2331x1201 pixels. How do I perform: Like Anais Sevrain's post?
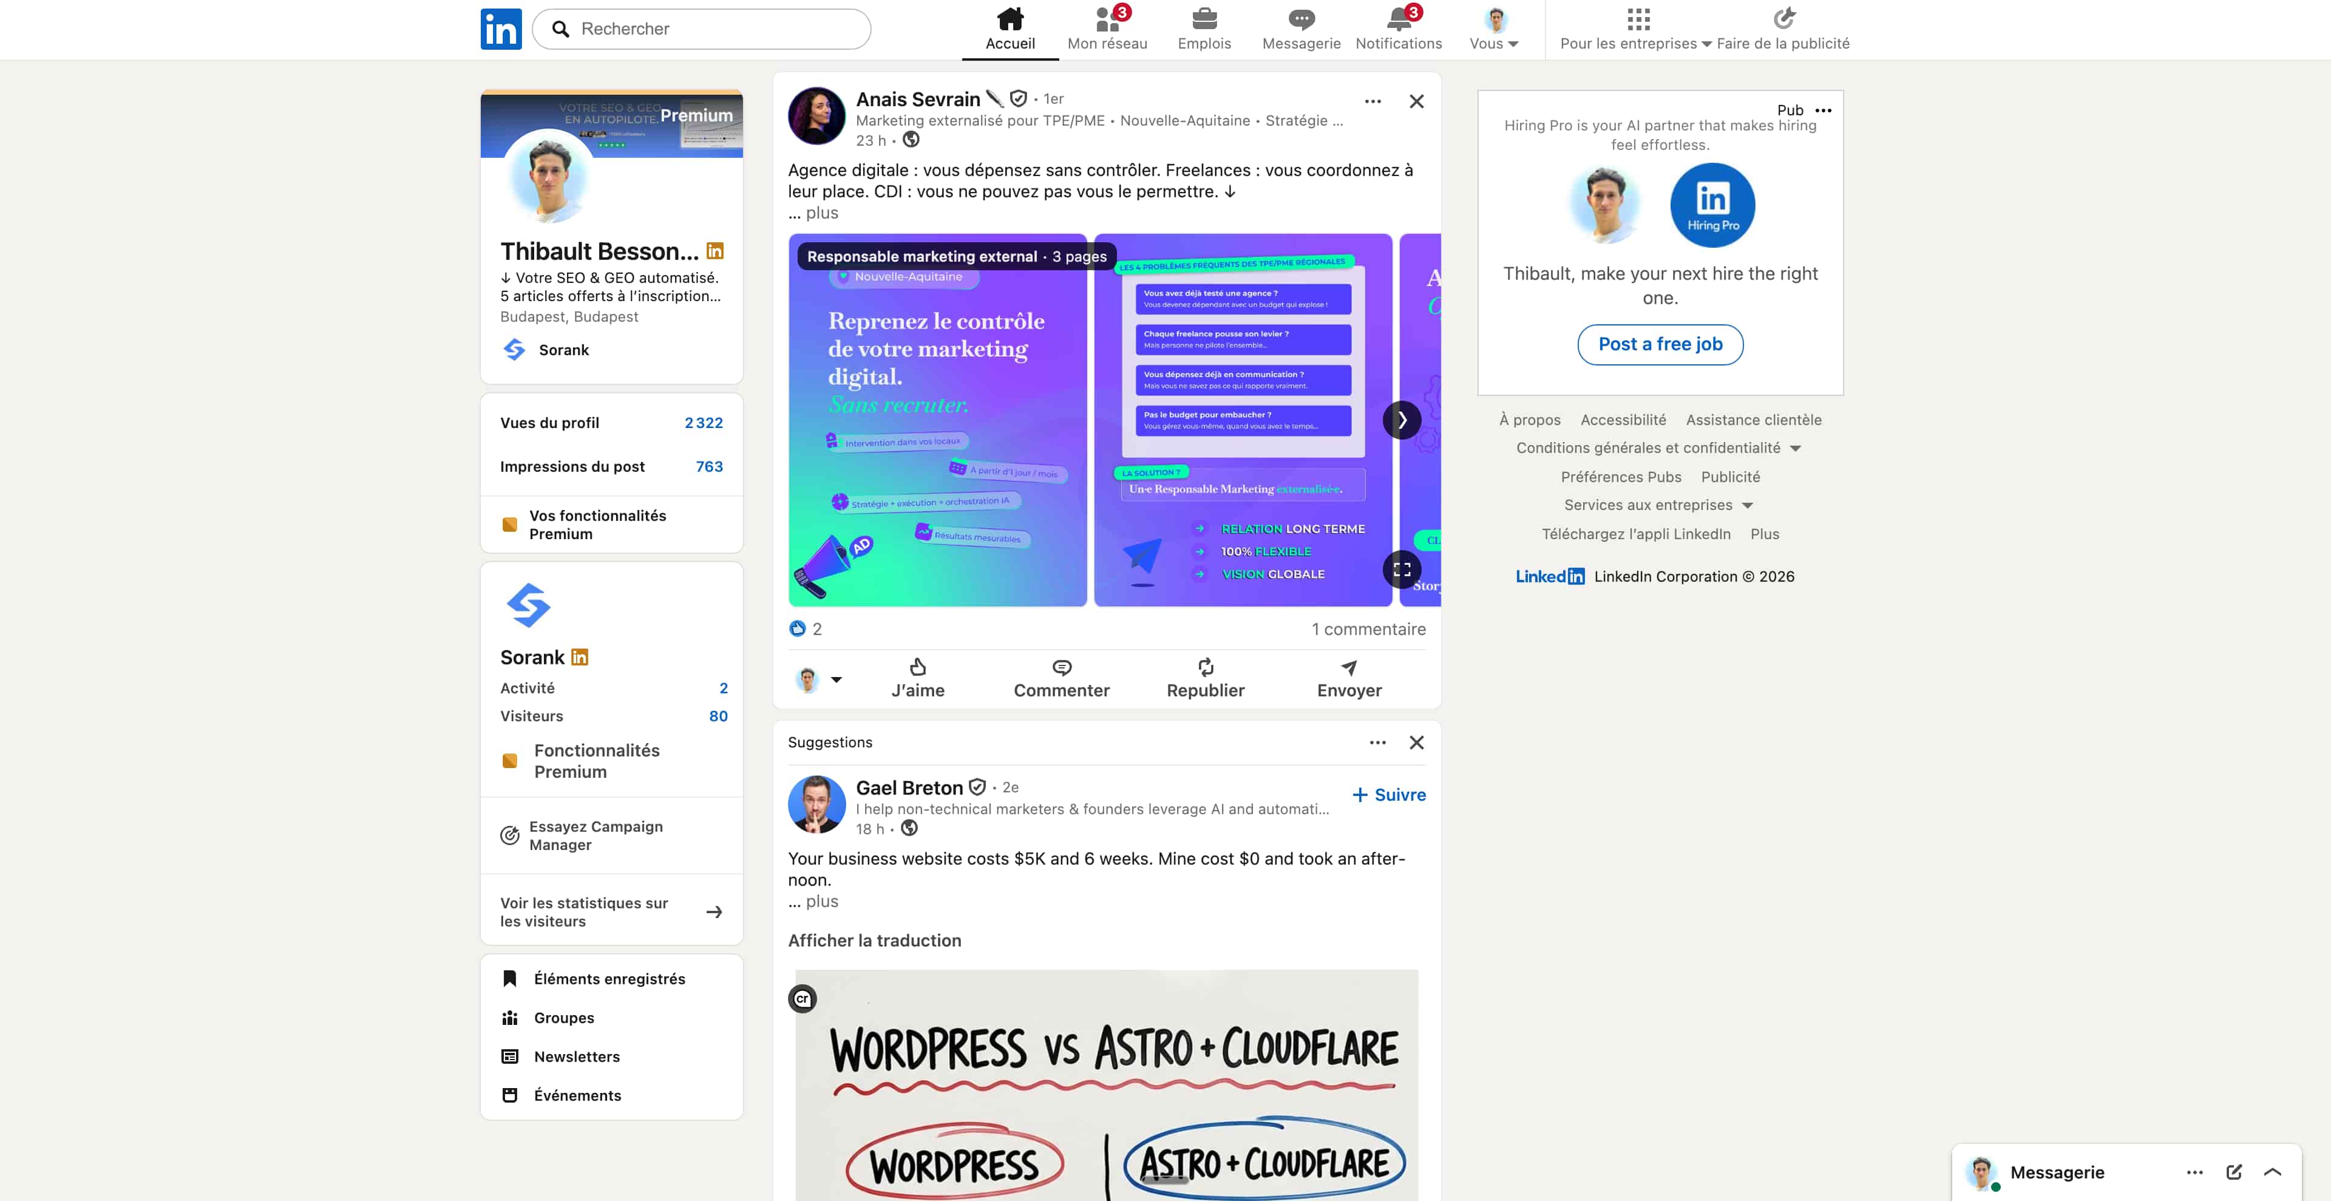click(918, 678)
